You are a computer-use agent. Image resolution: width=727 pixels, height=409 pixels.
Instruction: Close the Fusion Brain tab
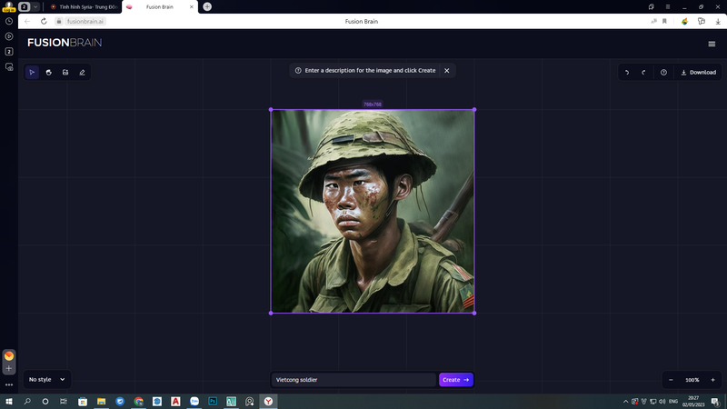pyautogui.click(x=191, y=7)
